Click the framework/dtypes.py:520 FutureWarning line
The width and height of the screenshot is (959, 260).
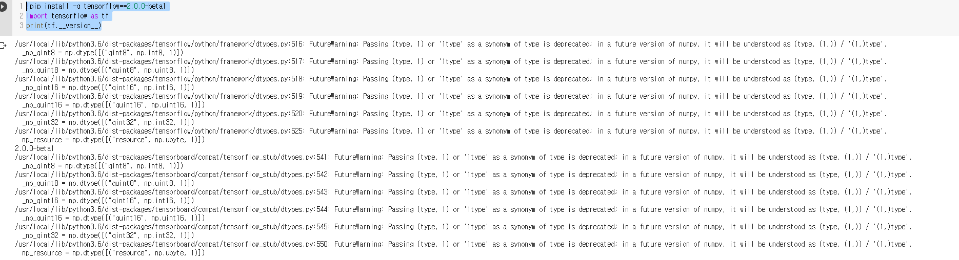(x=451, y=114)
